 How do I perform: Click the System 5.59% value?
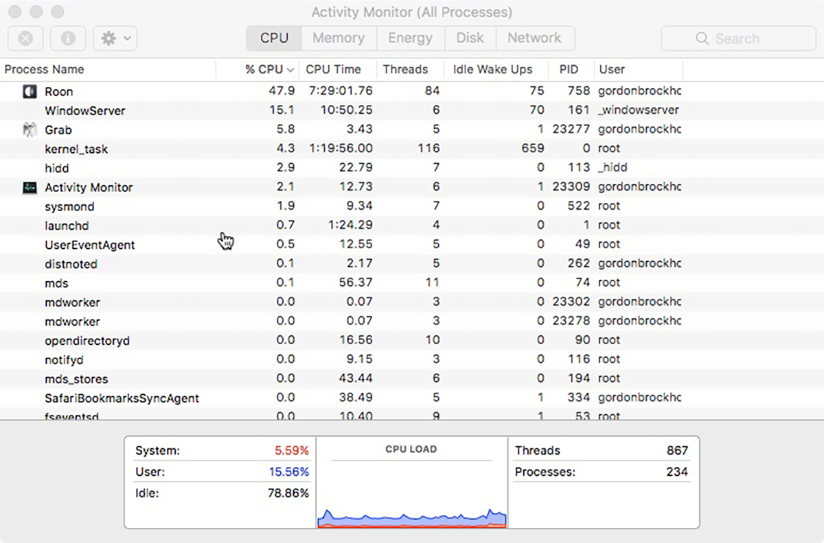292,450
